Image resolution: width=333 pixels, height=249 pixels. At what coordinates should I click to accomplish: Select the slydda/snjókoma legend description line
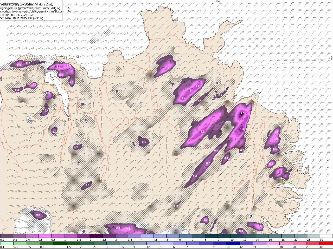click(x=31, y=11)
